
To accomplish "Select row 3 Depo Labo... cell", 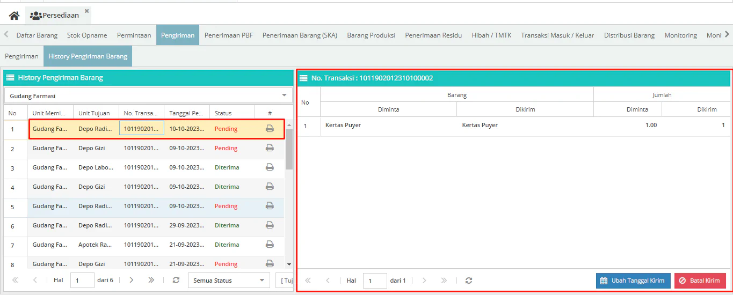I will 96,167.
